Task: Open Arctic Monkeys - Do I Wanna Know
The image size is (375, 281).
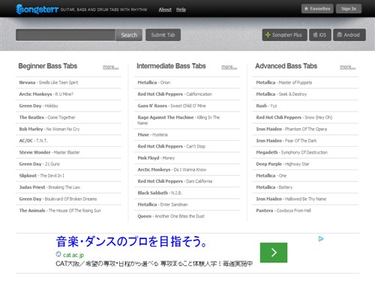Action: (x=172, y=169)
